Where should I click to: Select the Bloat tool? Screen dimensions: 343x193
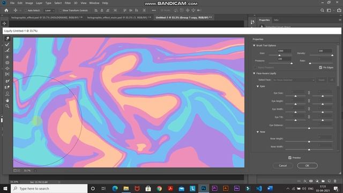click(x=7, y=69)
